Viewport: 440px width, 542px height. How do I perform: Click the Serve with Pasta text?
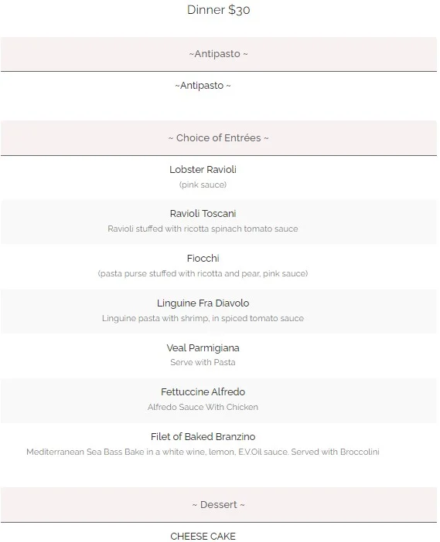tap(203, 362)
